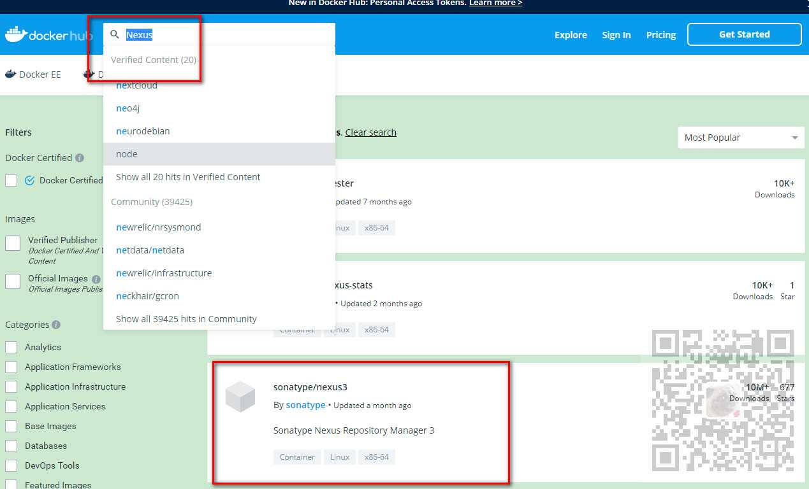This screenshot has height=489, width=809.
Task: Click the cube image icon of sonatype/nexus3
Action: point(240,397)
